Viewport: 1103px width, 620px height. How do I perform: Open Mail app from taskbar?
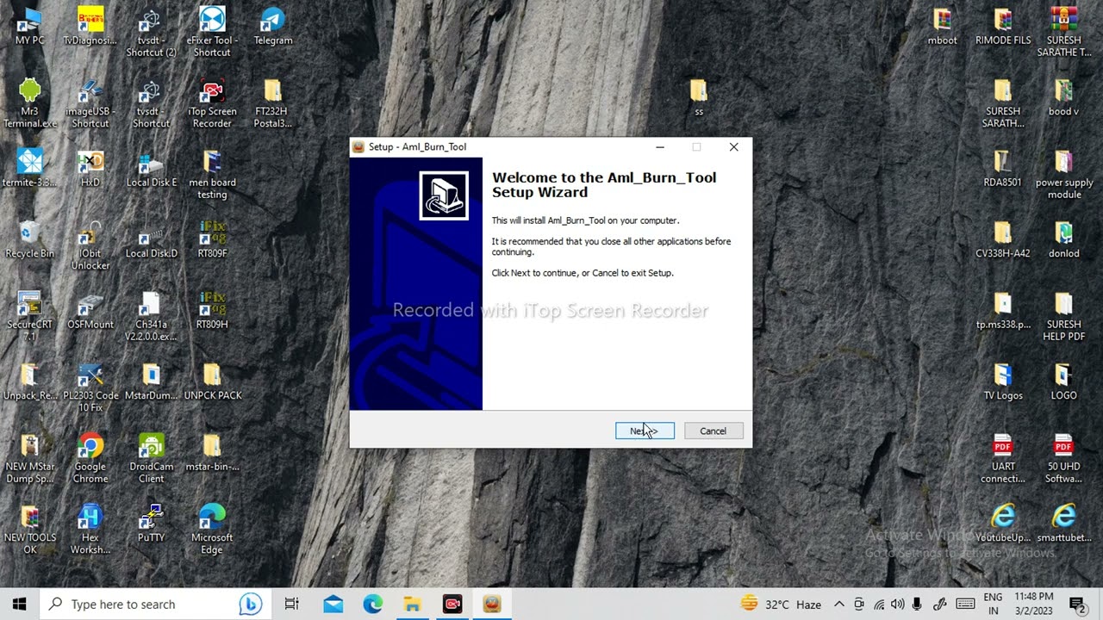pyautogui.click(x=333, y=604)
